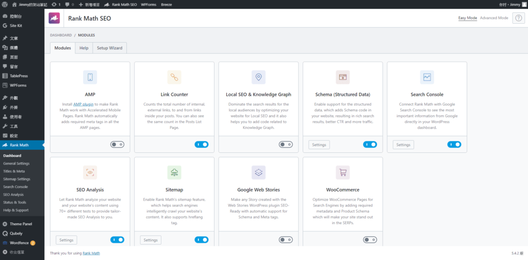The image size is (528, 260).
Task: Open the site home icon in admin bar
Action: click(14, 5)
